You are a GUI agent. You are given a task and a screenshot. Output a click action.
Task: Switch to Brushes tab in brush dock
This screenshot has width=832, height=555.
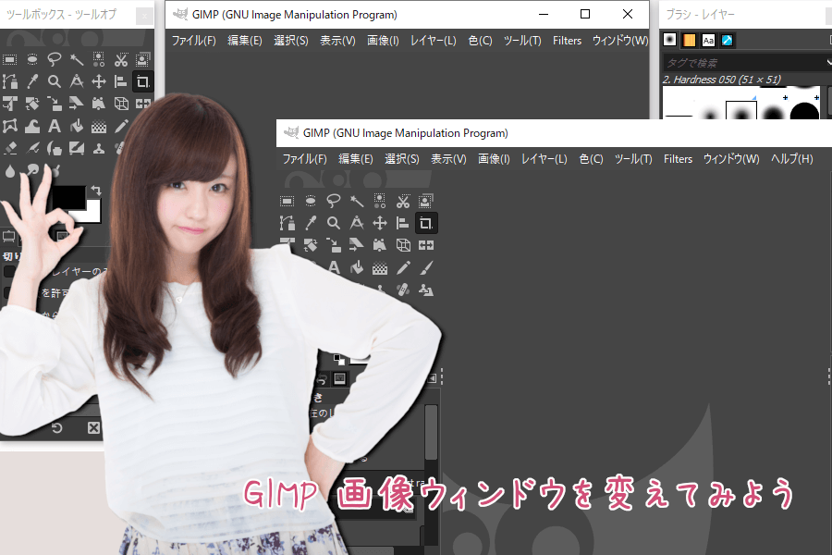[x=669, y=40]
